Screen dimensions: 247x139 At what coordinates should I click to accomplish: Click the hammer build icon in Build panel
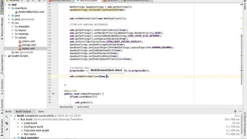pos(7,117)
